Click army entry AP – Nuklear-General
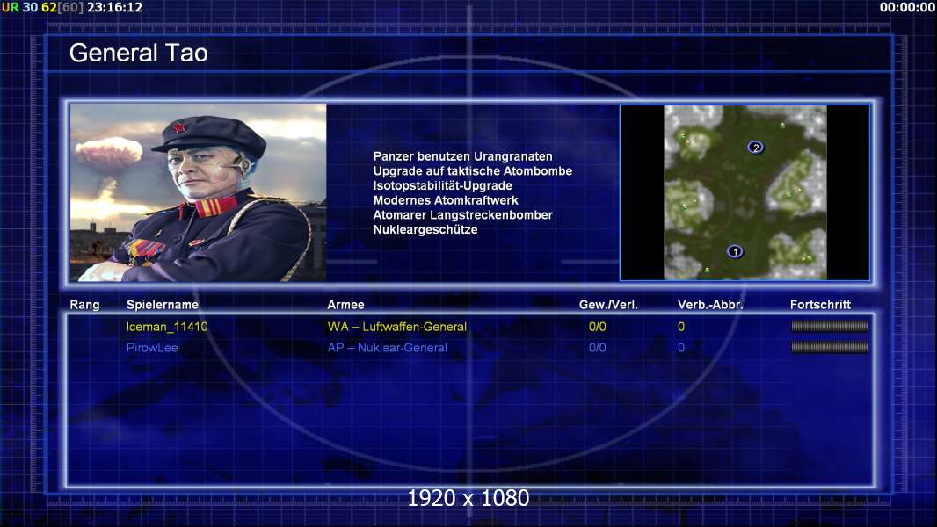Screen dimensions: 937x527 tap(388, 347)
